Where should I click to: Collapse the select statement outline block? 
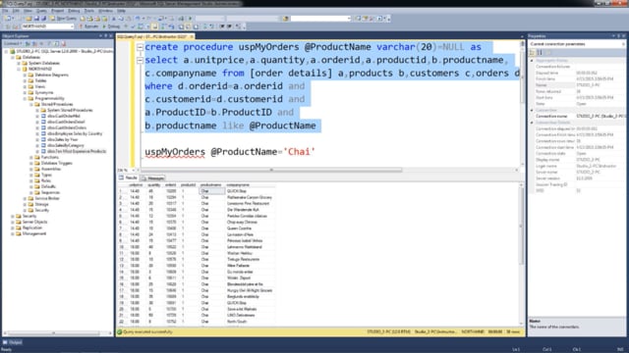coord(140,61)
